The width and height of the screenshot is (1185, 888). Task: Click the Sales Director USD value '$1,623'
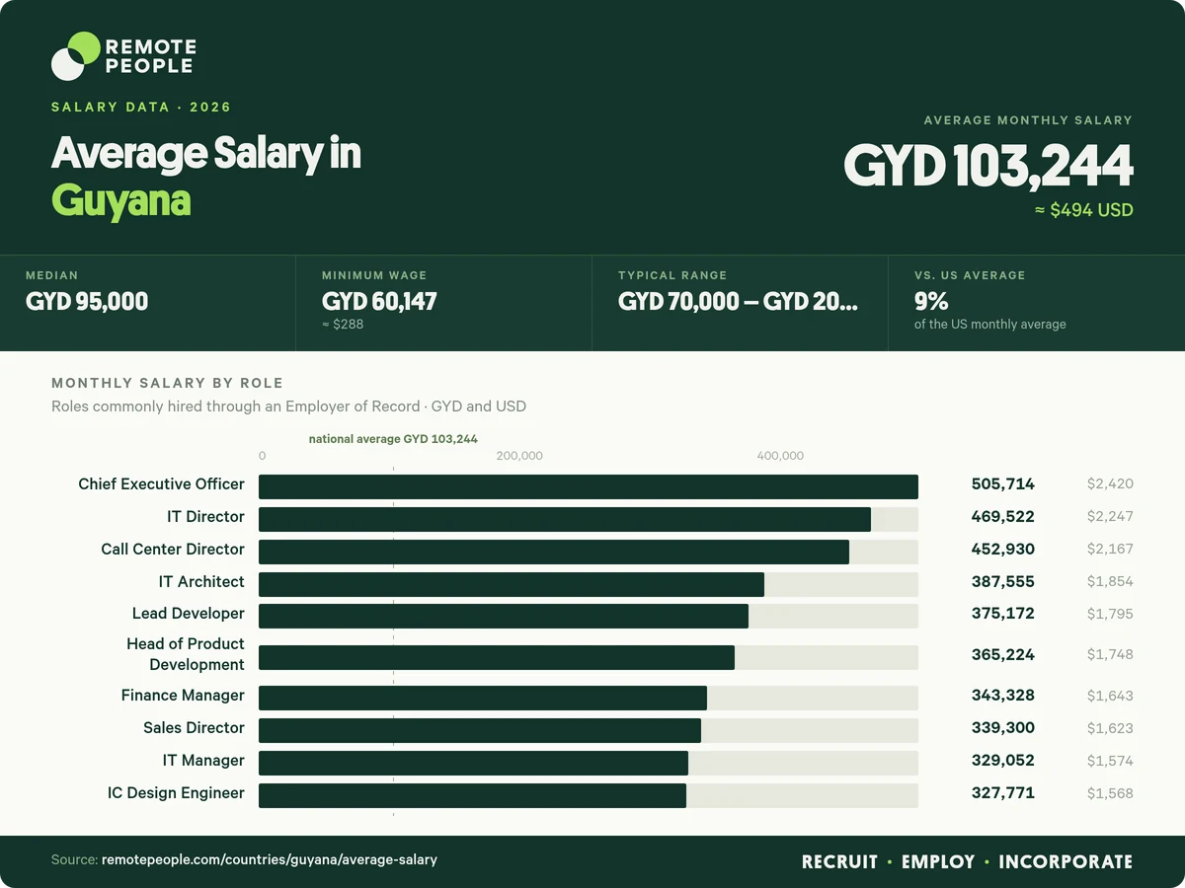point(1110,728)
